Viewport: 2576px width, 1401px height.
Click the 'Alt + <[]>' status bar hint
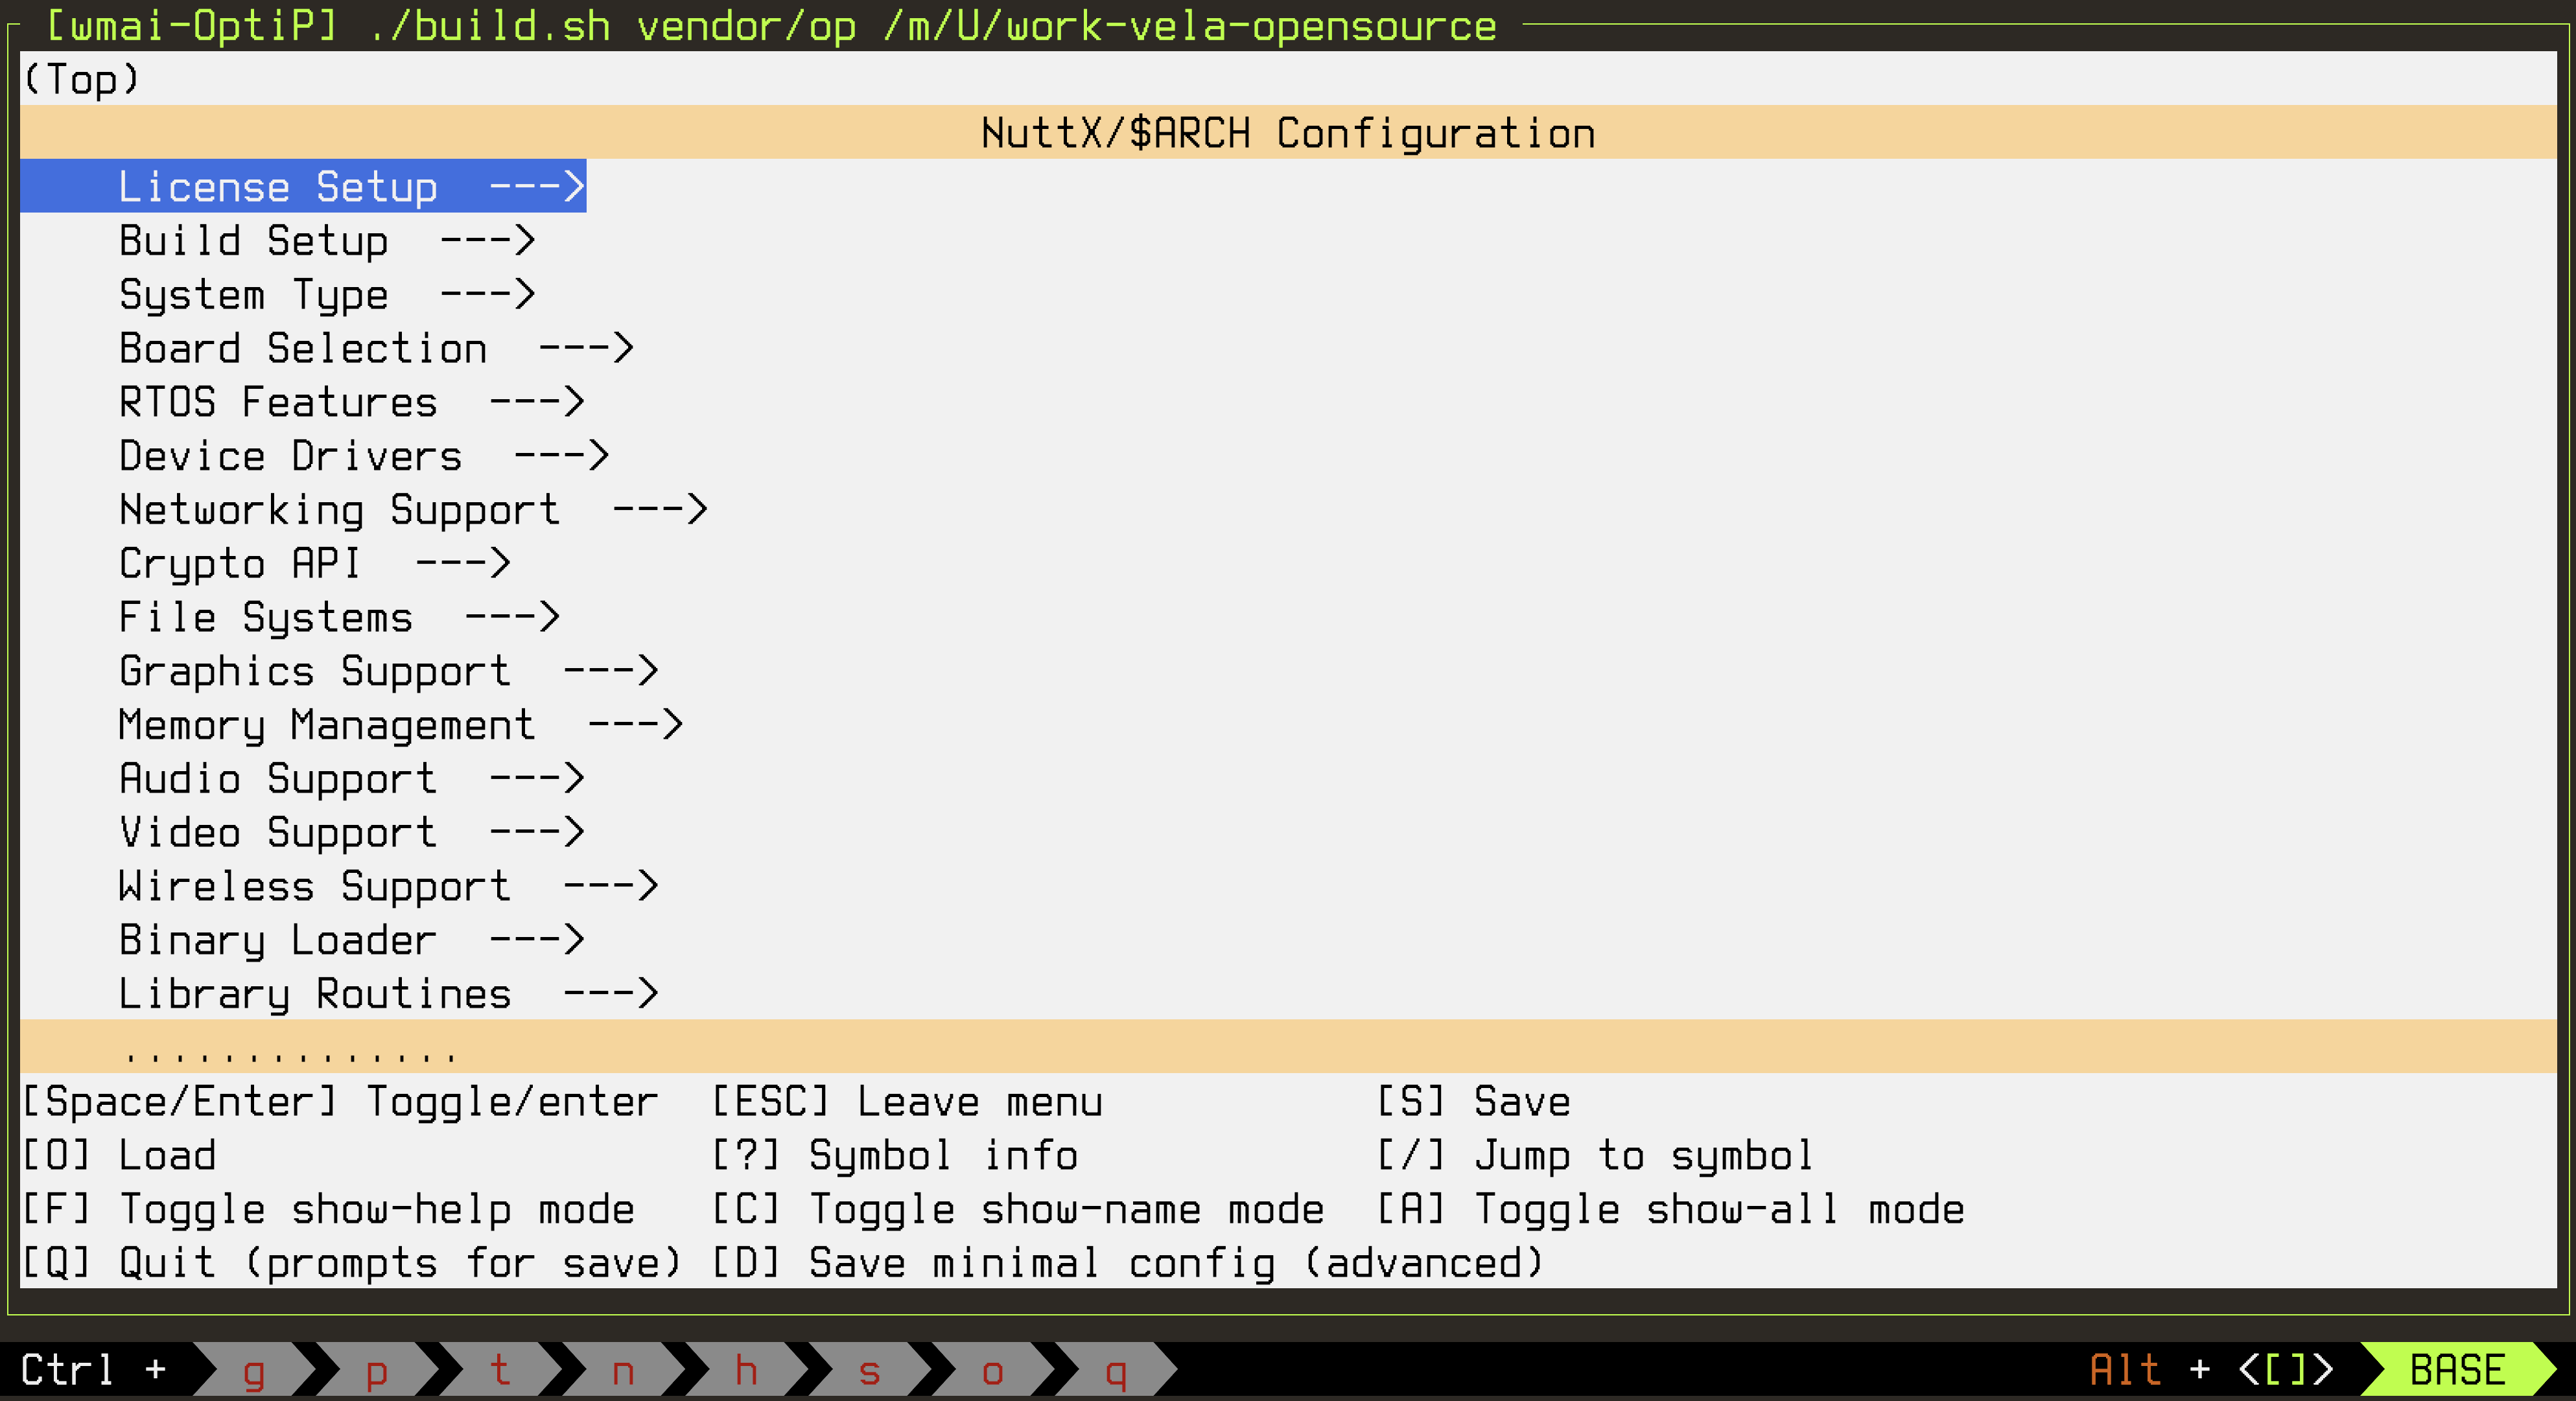2212,1370
